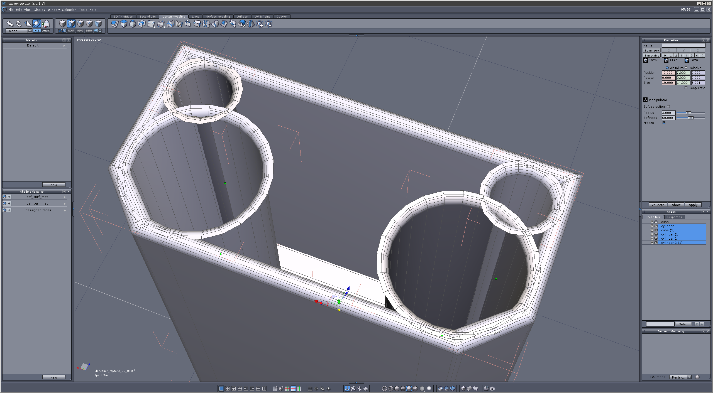Click the Apply button in Properties
The image size is (713, 393).
[x=693, y=205]
